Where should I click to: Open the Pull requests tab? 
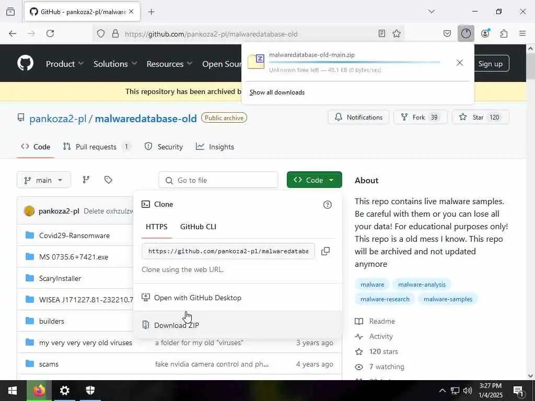coord(97,147)
